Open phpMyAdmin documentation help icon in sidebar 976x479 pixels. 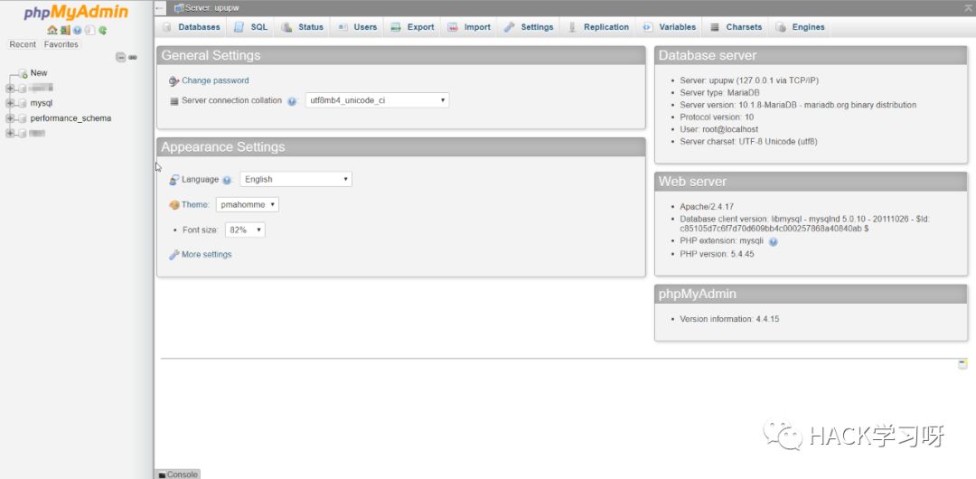click(77, 30)
